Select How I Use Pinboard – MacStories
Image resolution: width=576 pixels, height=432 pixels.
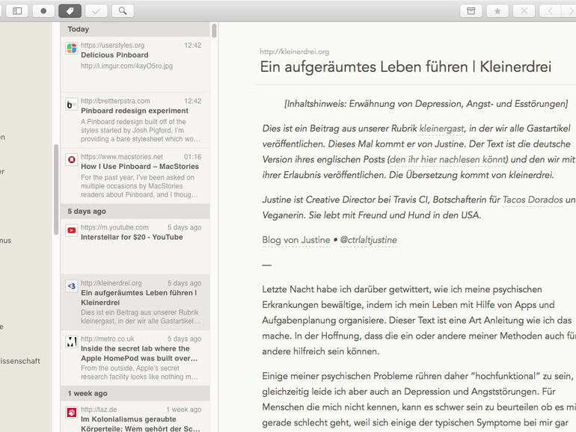(x=135, y=176)
